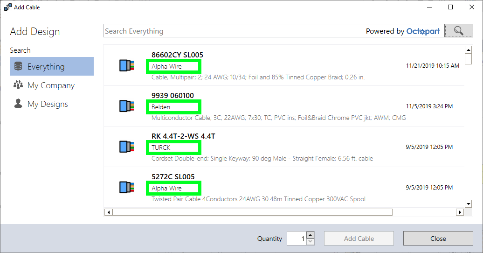Click the TURCK manufacturer label
483x253 pixels.
pos(161,148)
